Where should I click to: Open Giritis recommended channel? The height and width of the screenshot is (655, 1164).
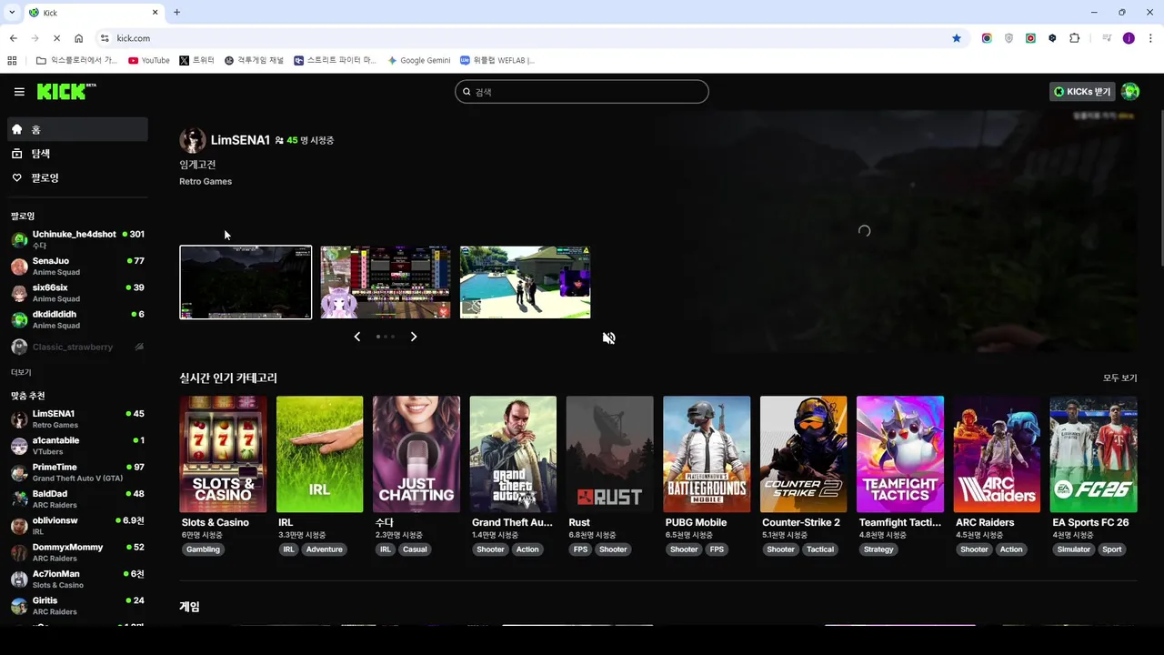[77, 606]
